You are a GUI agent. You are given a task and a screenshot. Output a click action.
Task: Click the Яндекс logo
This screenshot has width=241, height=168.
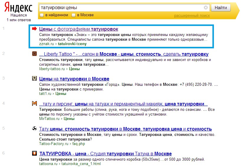(18, 7)
